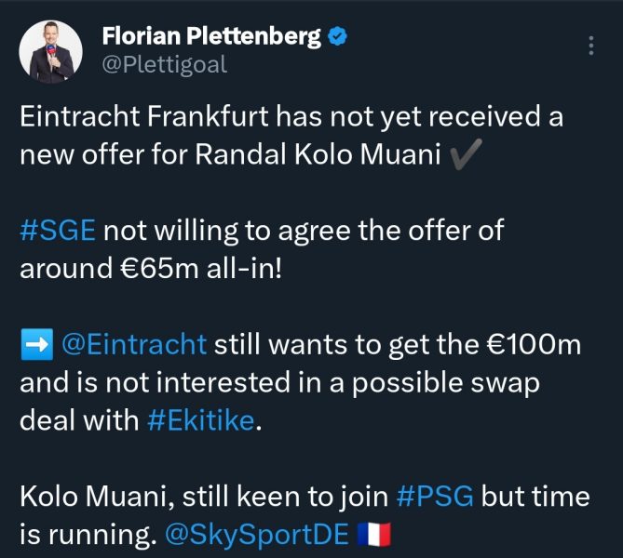This screenshot has width=623, height=558.
Task: Visit the @Eintracht mention
Action: pos(134,345)
